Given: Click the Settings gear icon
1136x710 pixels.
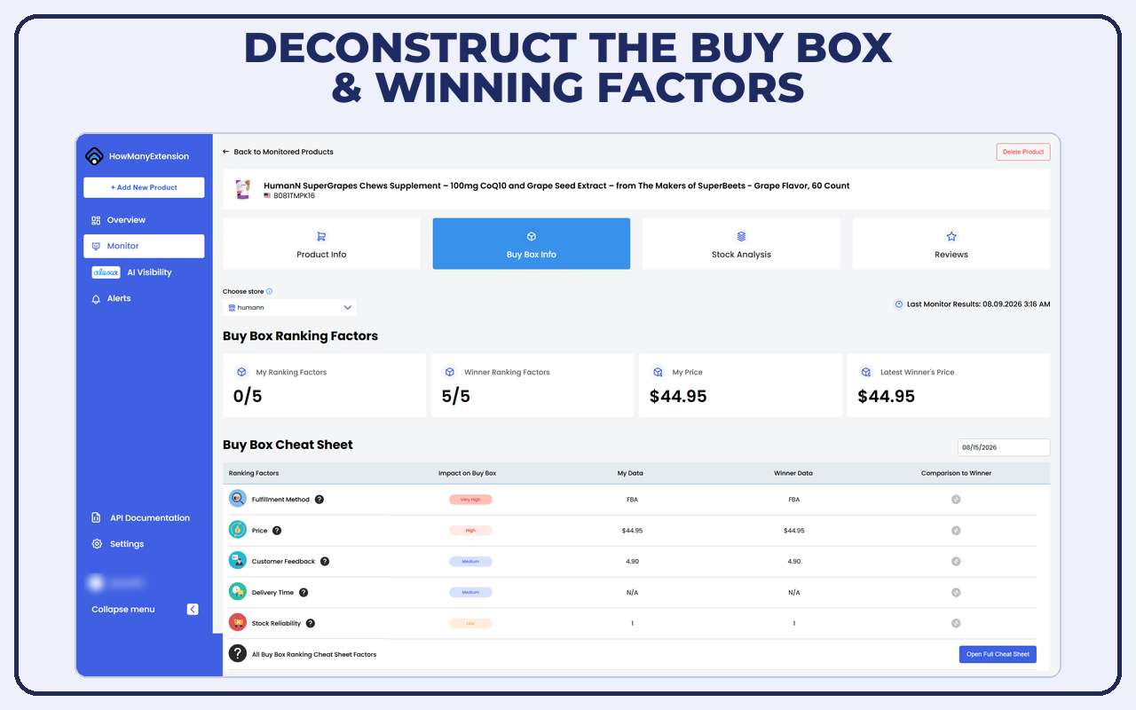Looking at the screenshot, I should 97,544.
